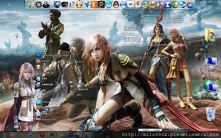The width and height of the screenshot is (221, 138).
Task: Launch the blue monitor icon in top dock
Action: pyautogui.click(x=57, y=5)
